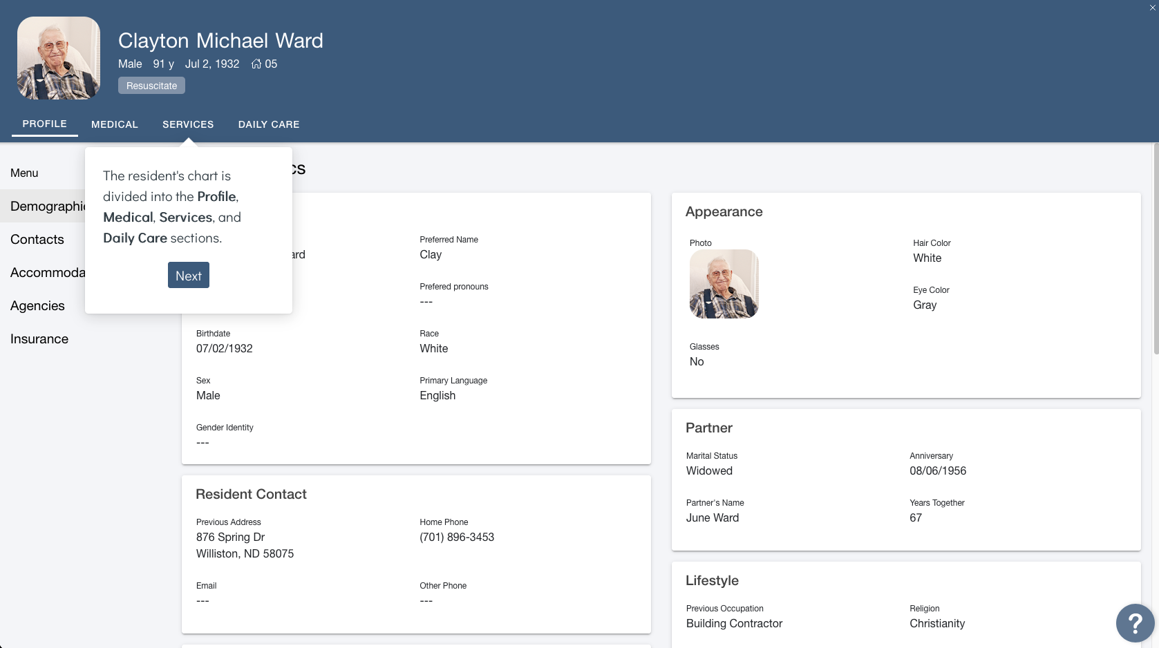Open Accommodation in the side menu

47,273
